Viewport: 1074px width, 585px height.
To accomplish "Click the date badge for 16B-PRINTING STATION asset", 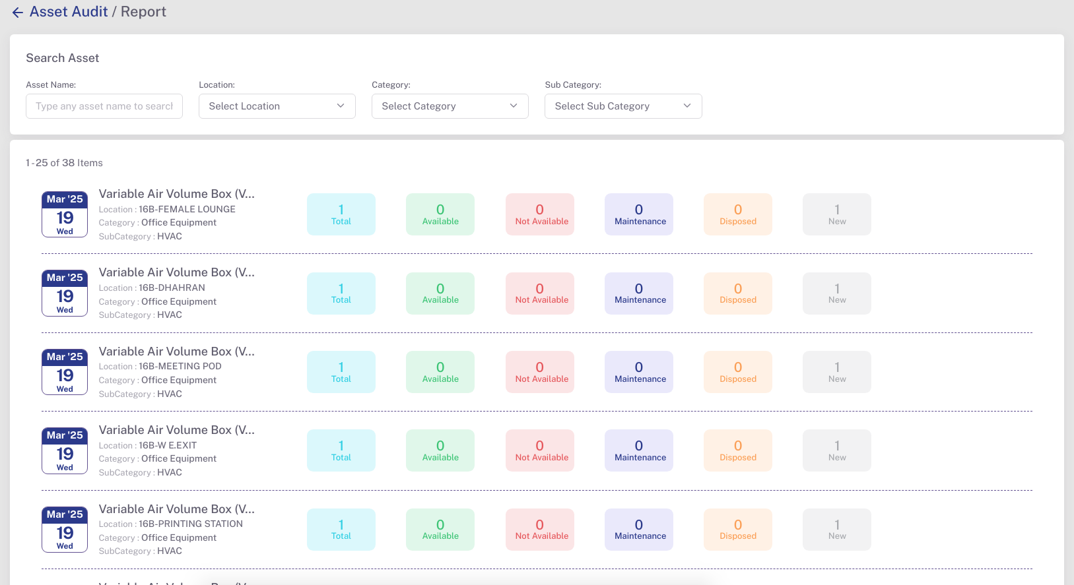I will pyautogui.click(x=65, y=530).
